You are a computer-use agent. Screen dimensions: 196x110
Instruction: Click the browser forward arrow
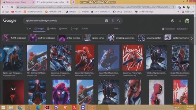(7, 7)
